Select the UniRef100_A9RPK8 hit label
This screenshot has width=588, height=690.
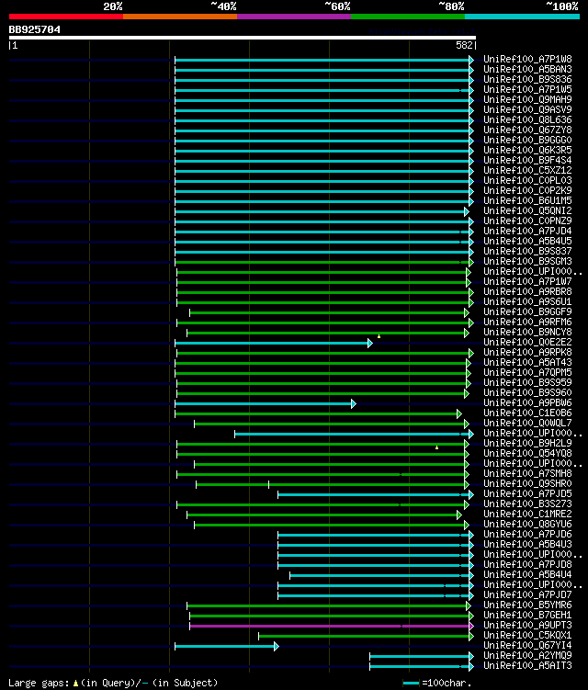tap(527, 352)
